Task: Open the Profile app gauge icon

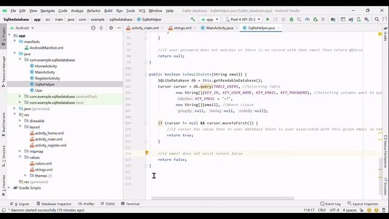Action: [307, 19]
